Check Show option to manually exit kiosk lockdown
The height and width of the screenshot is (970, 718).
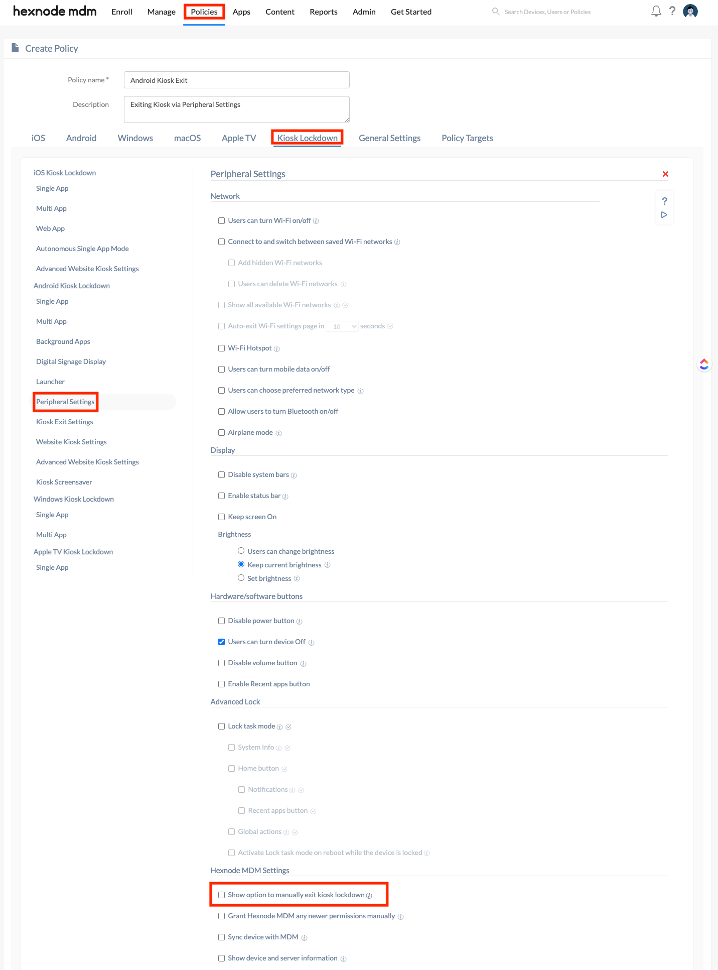[x=221, y=895]
